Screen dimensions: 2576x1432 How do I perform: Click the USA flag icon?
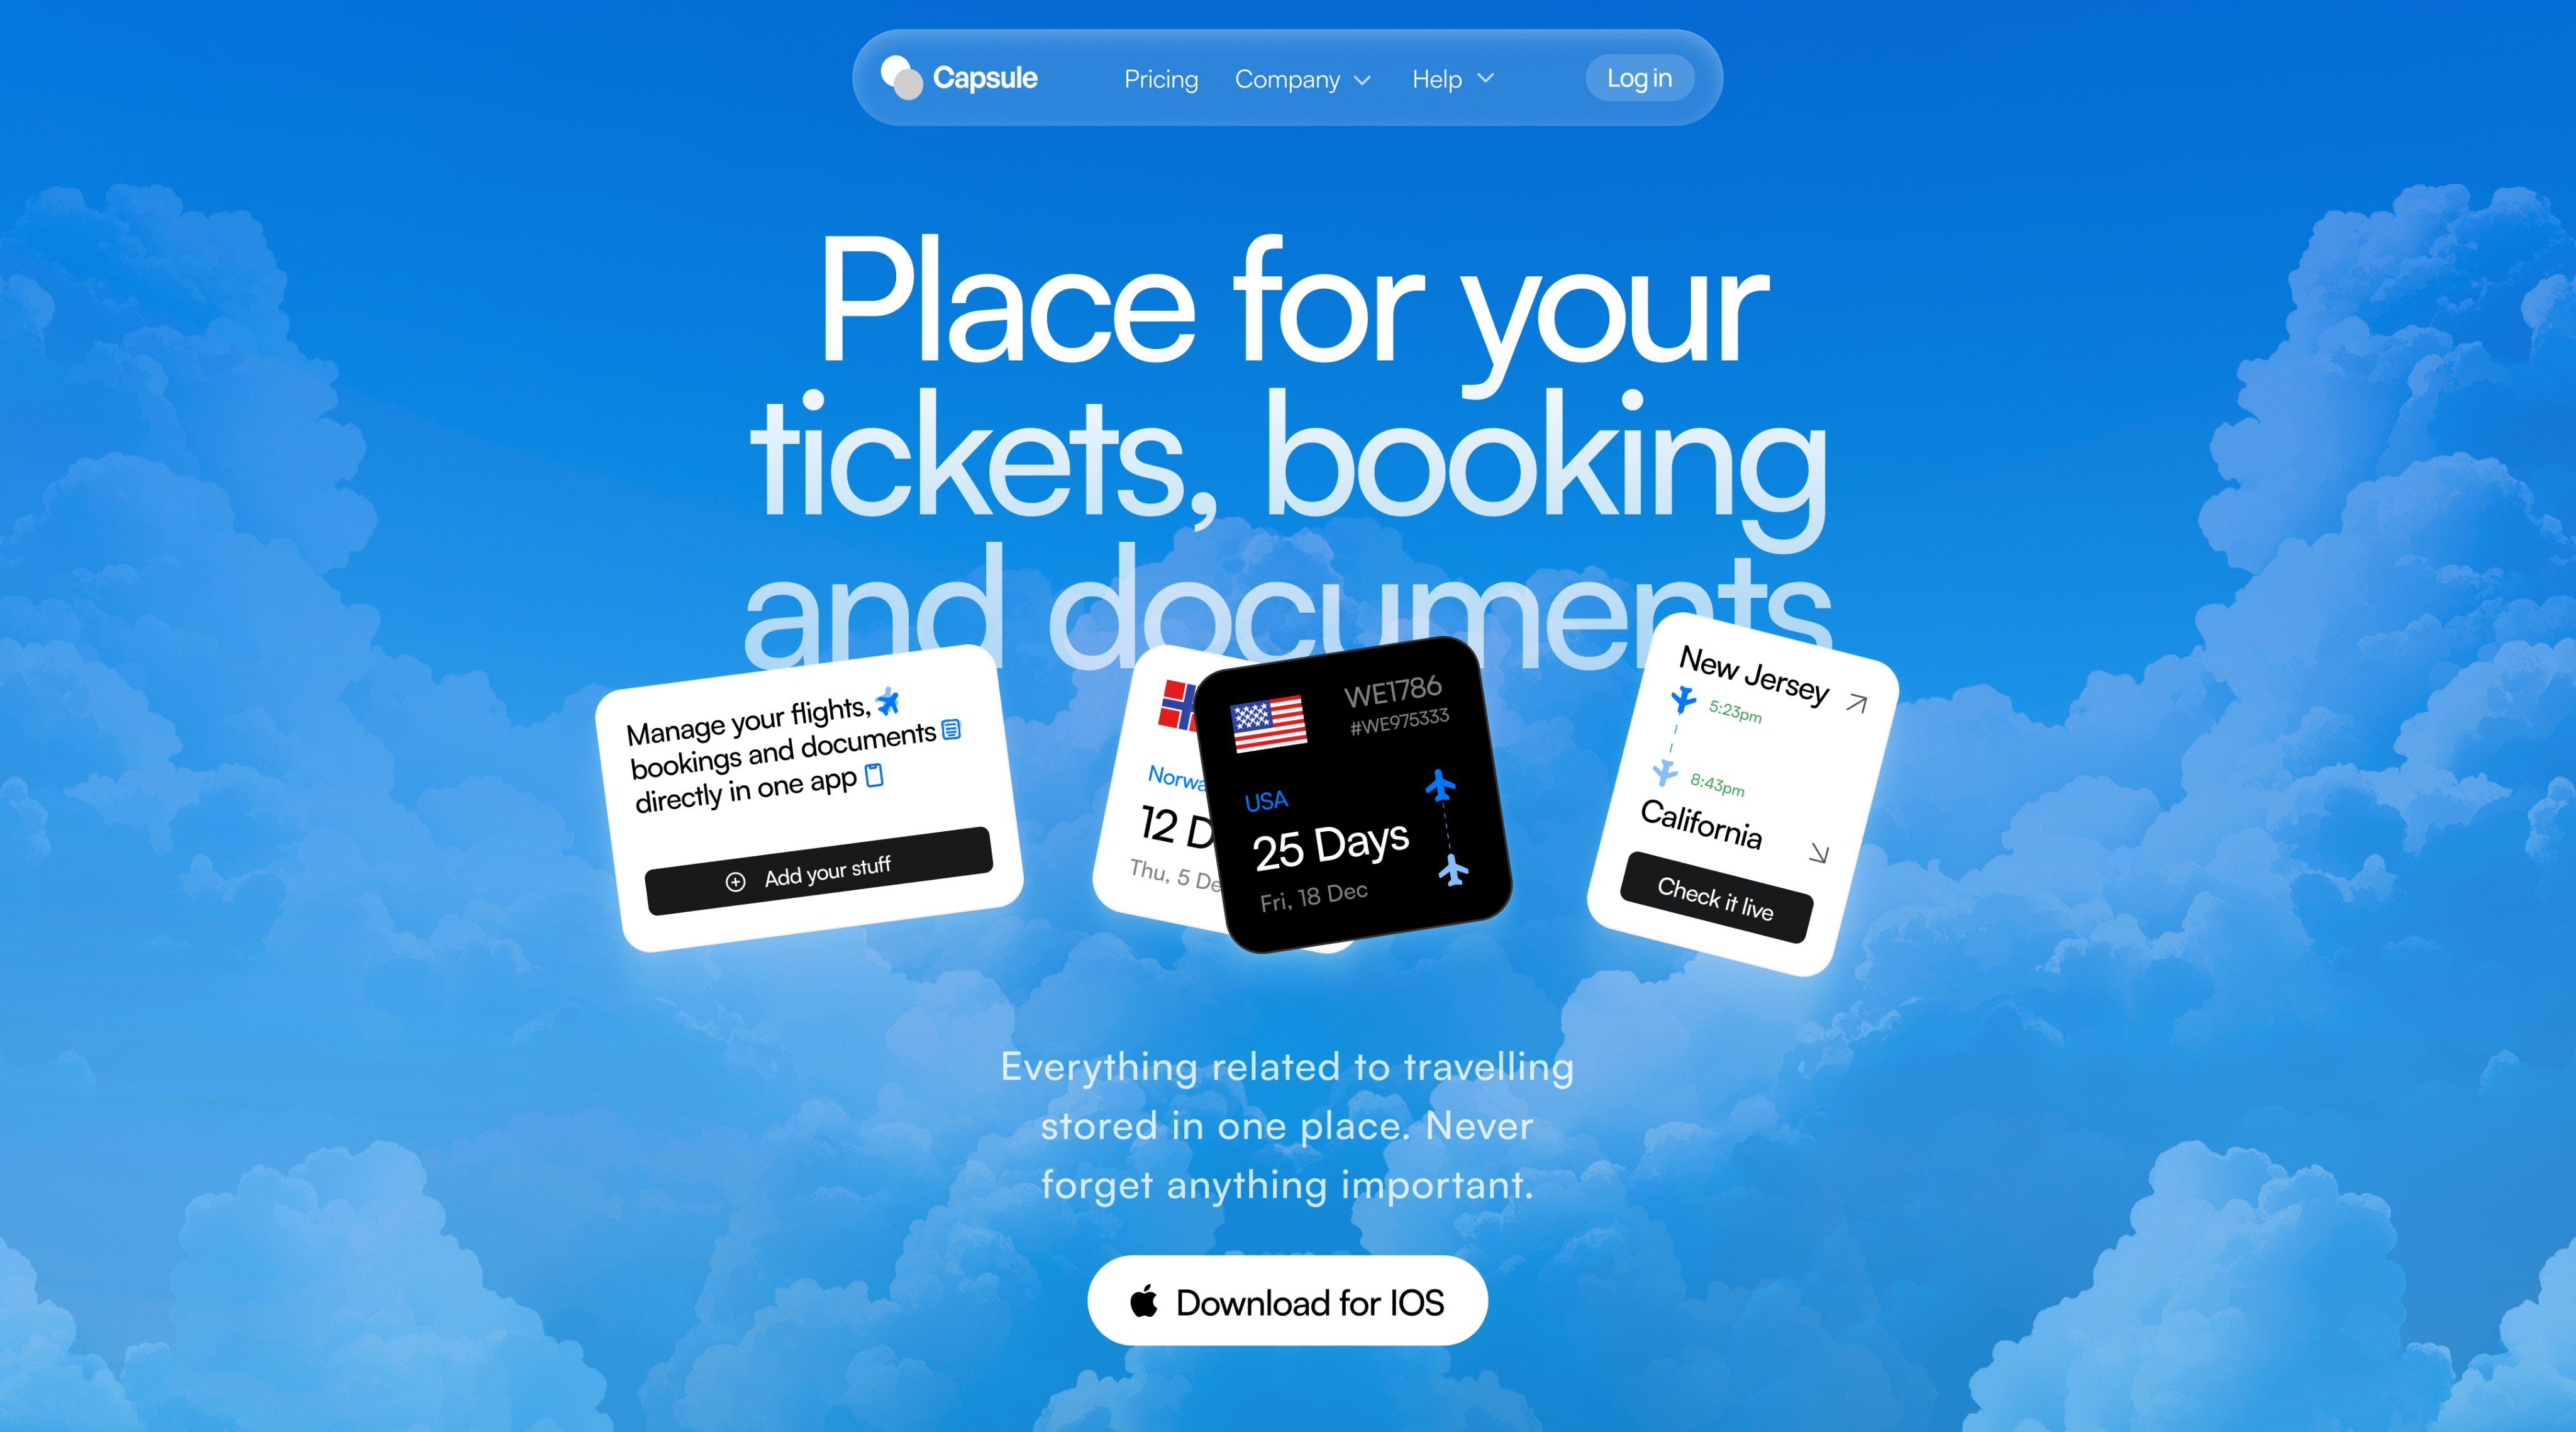coord(1268,722)
